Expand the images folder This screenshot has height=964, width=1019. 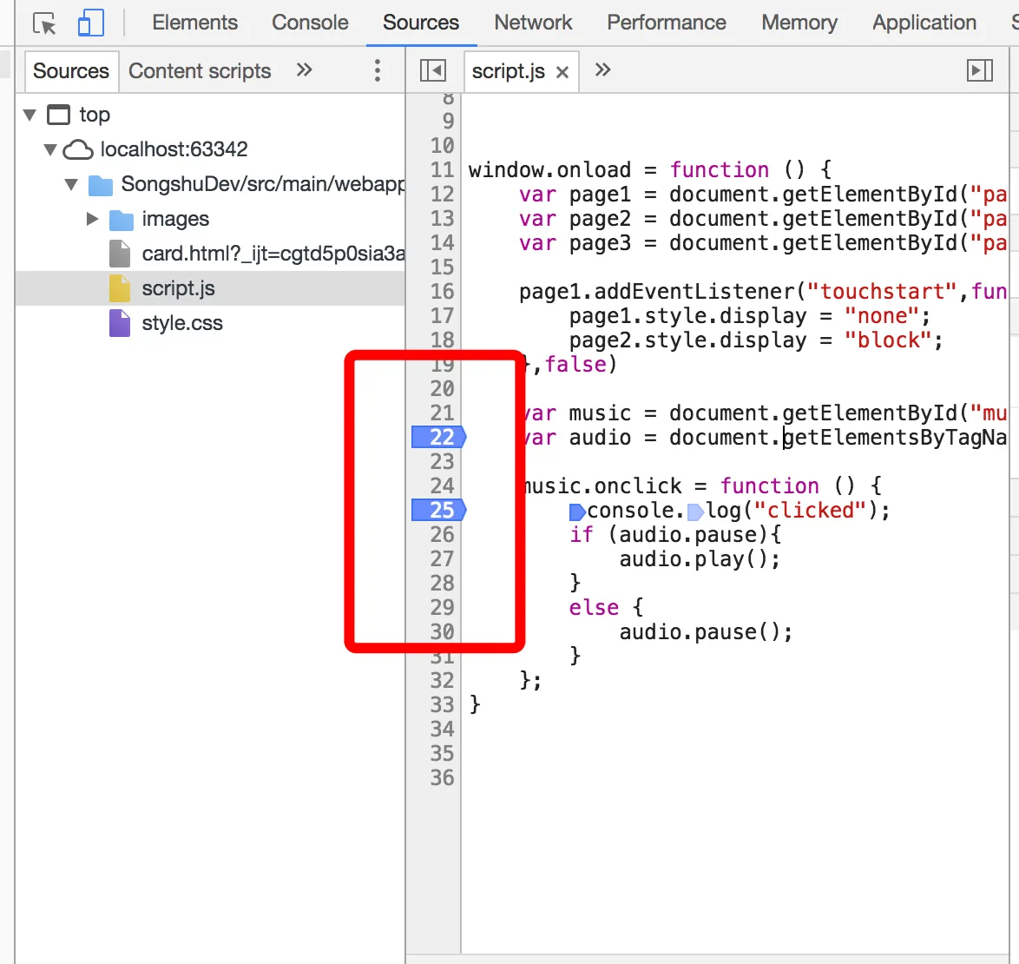tap(93, 219)
